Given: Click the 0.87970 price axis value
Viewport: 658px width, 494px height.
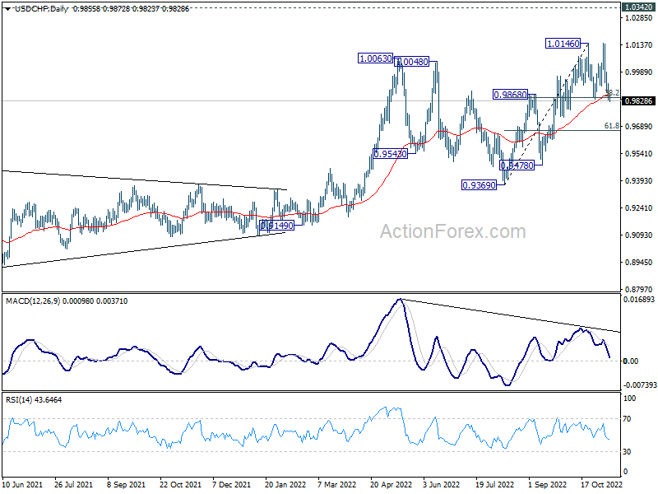Looking at the screenshot, I should pos(639,290).
